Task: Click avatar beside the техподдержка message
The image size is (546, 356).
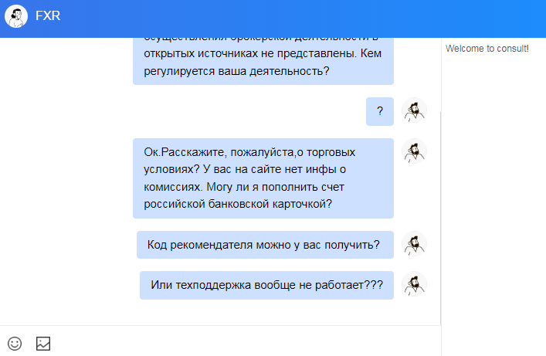Action: pos(415,285)
